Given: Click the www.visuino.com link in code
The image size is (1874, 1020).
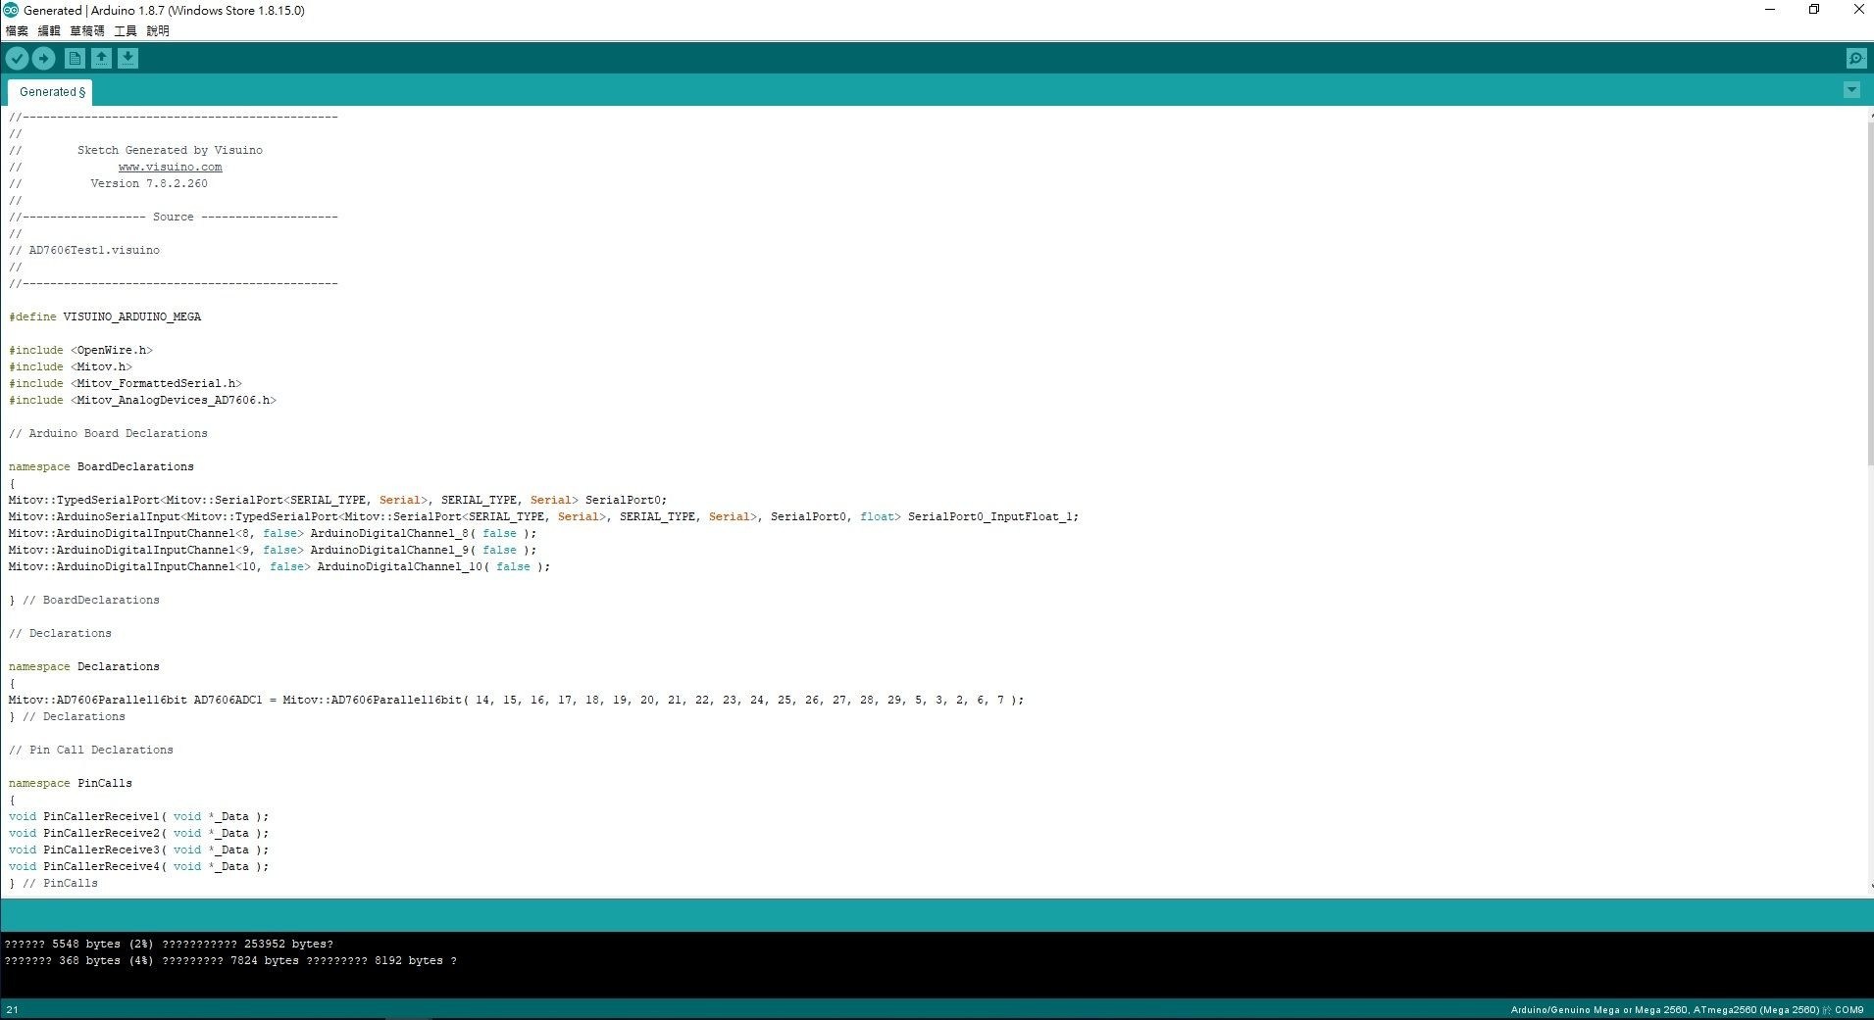Looking at the screenshot, I should (x=170, y=167).
